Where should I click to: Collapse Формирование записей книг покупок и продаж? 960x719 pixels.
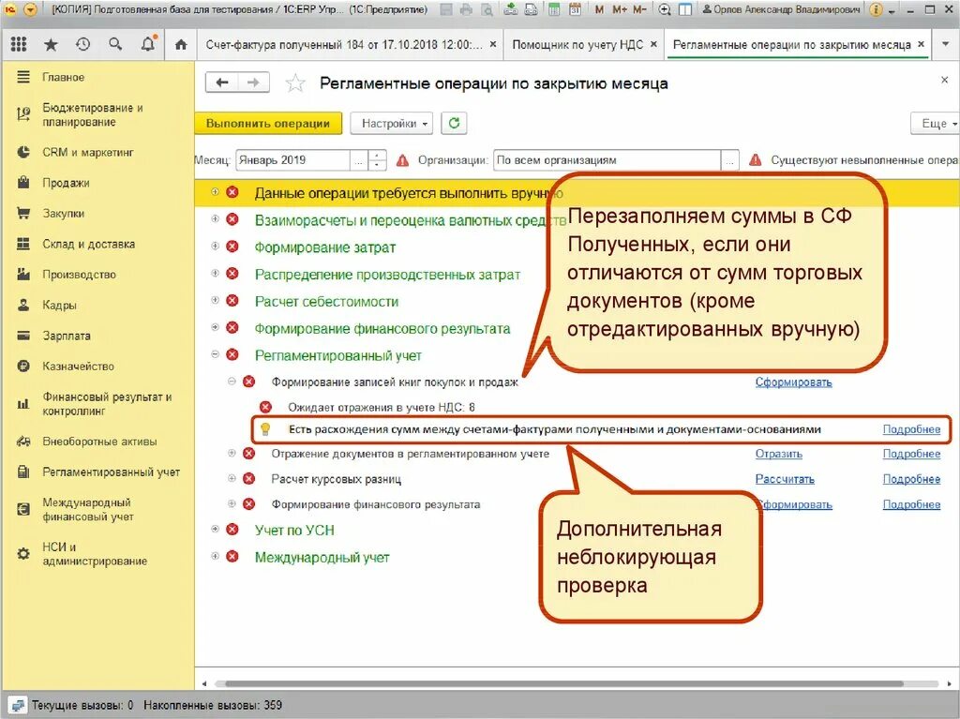(232, 381)
